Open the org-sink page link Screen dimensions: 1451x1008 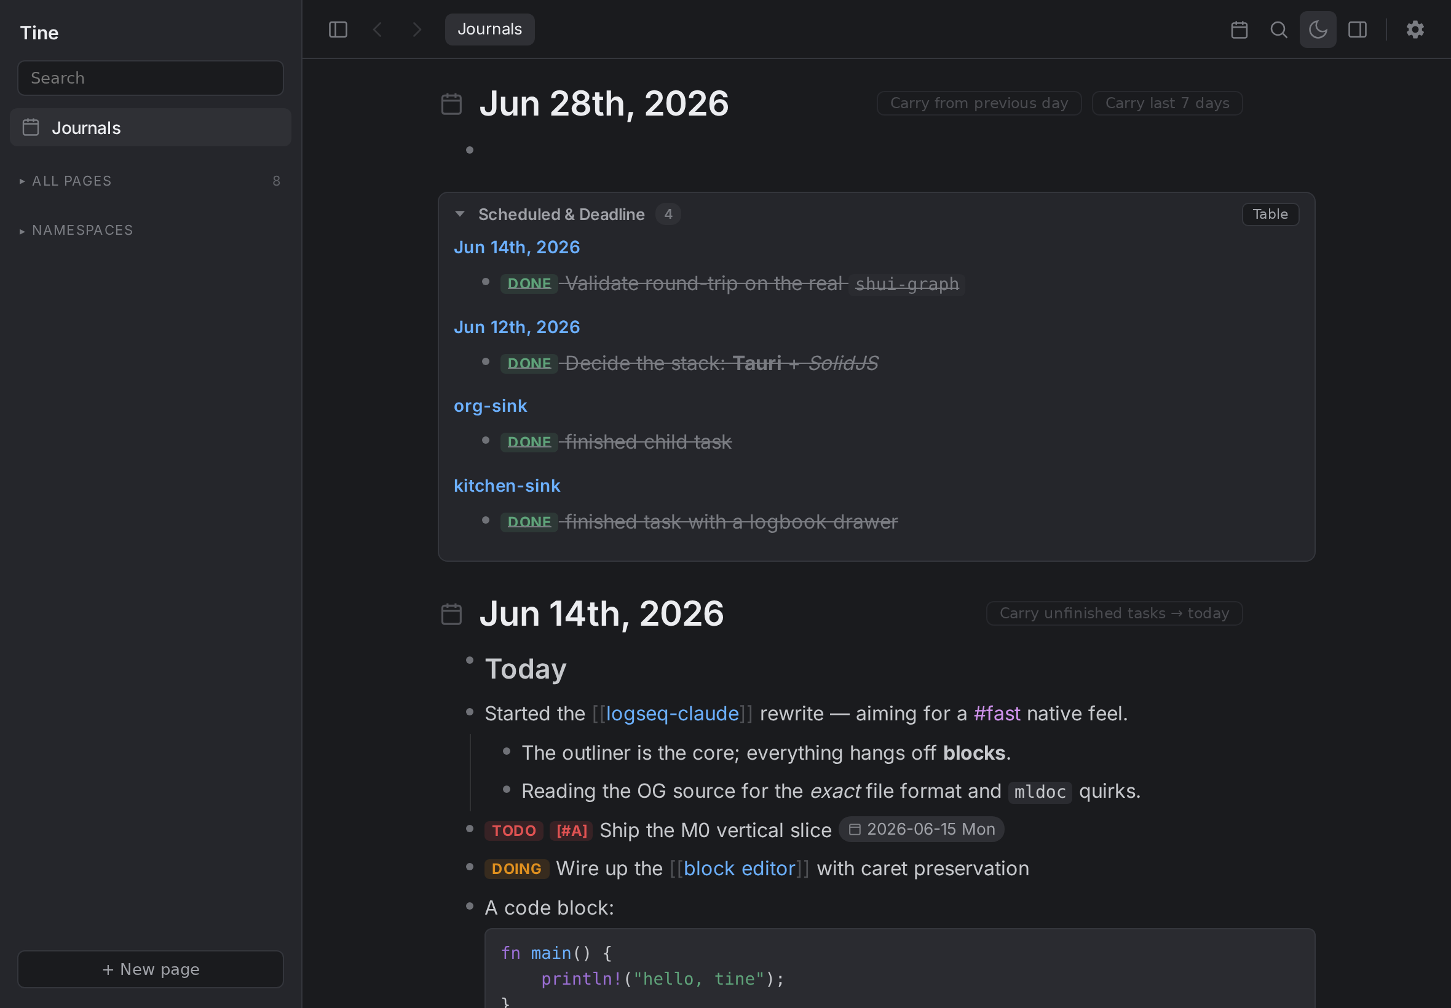coord(490,406)
